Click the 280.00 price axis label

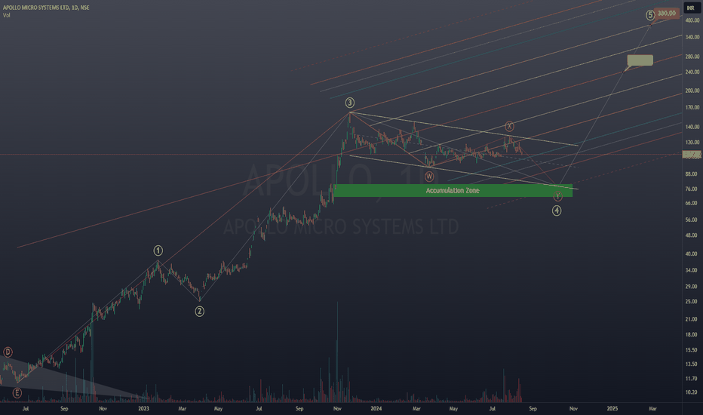(692, 57)
